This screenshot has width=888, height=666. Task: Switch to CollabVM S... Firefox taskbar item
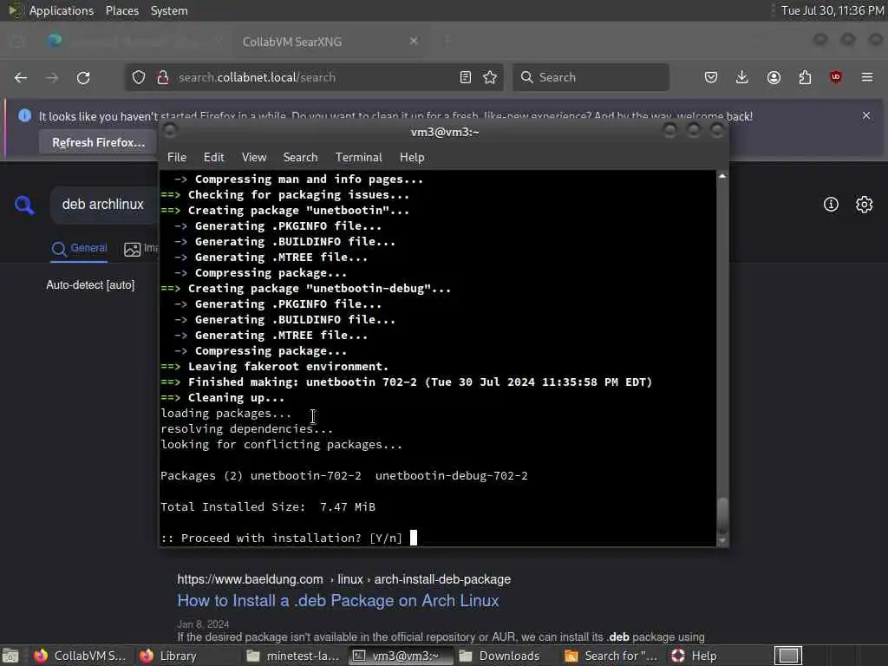[79, 656]
